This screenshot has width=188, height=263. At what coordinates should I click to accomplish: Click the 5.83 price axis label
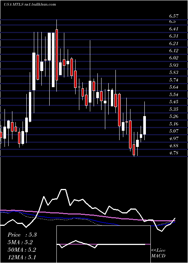pyautogui.click(x=174, y=73)
